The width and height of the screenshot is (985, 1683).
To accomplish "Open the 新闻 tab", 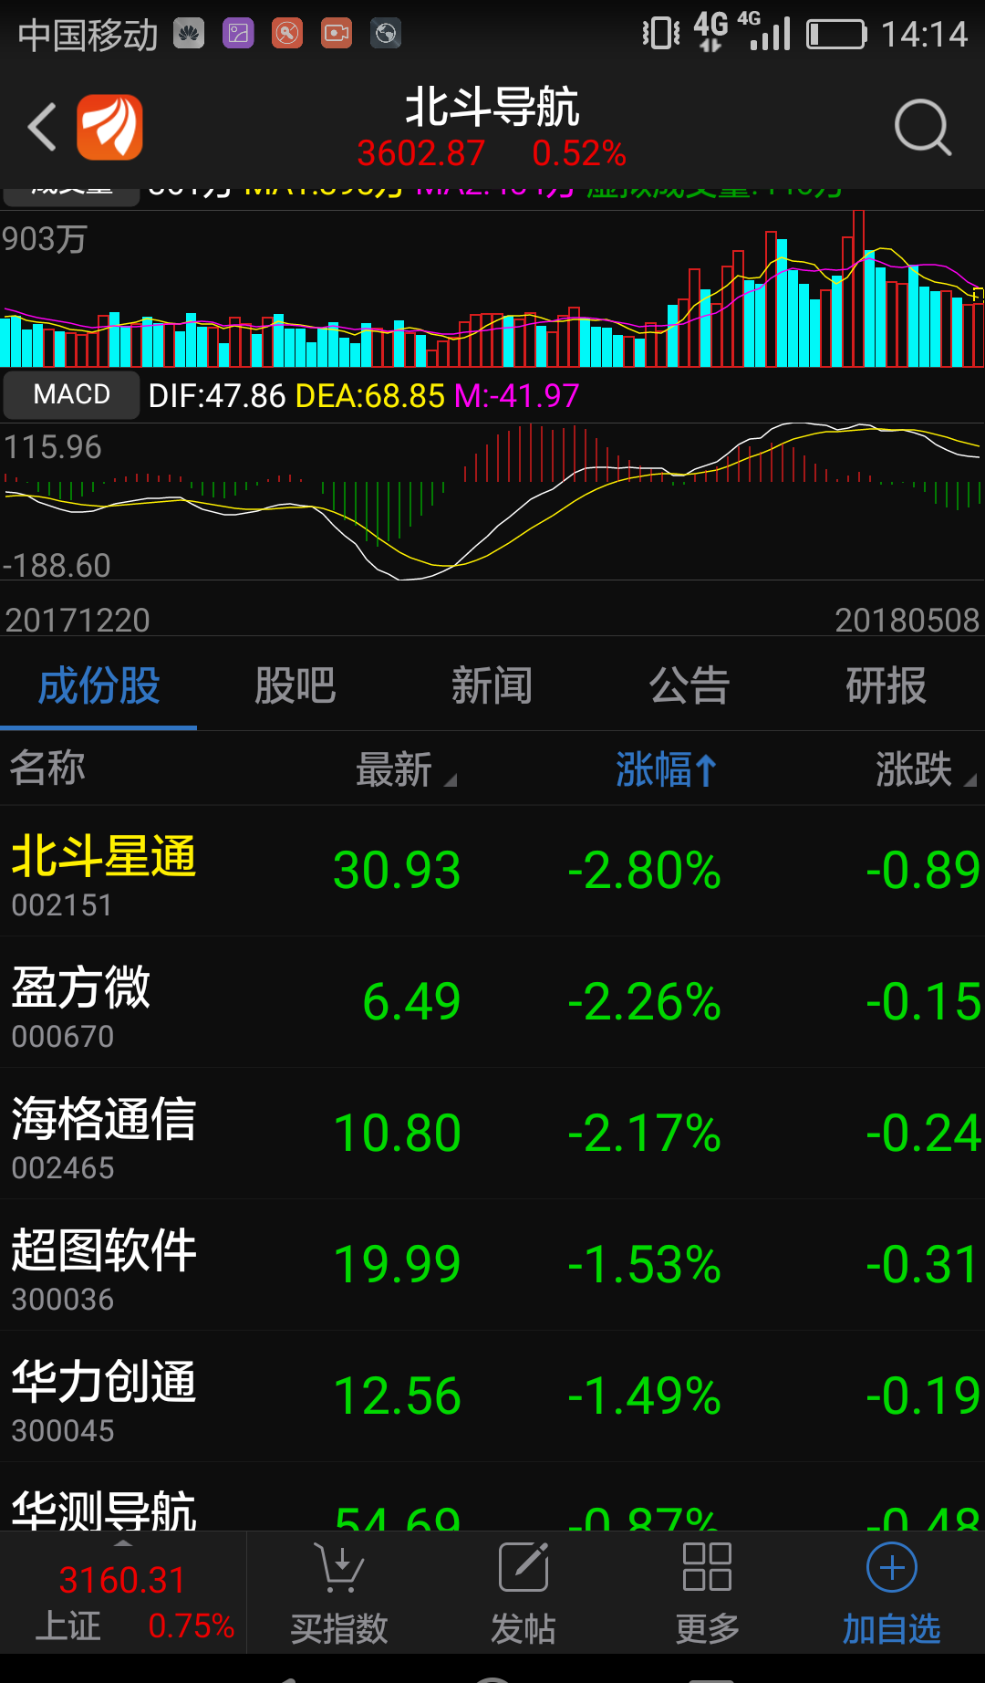I will 493,685.
